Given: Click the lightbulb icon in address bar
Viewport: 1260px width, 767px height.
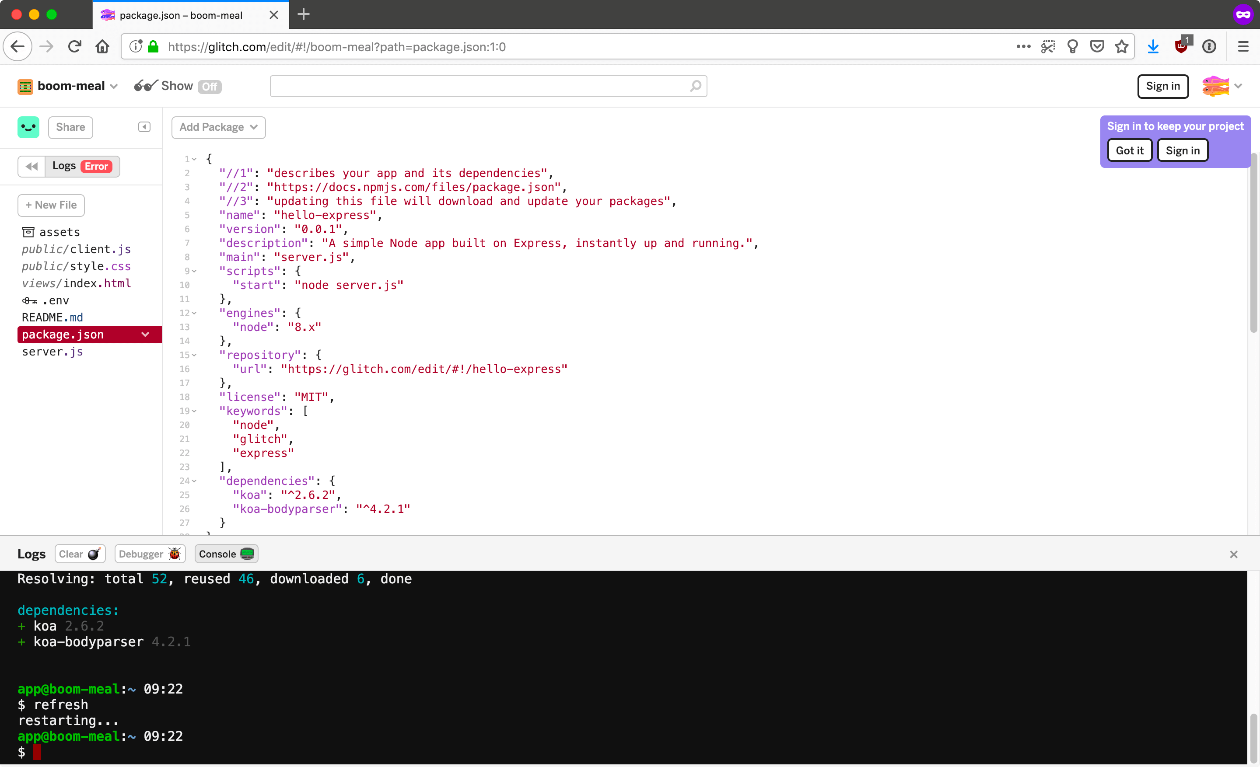Looking at the screenshot, I should [x=1072, y=46].
